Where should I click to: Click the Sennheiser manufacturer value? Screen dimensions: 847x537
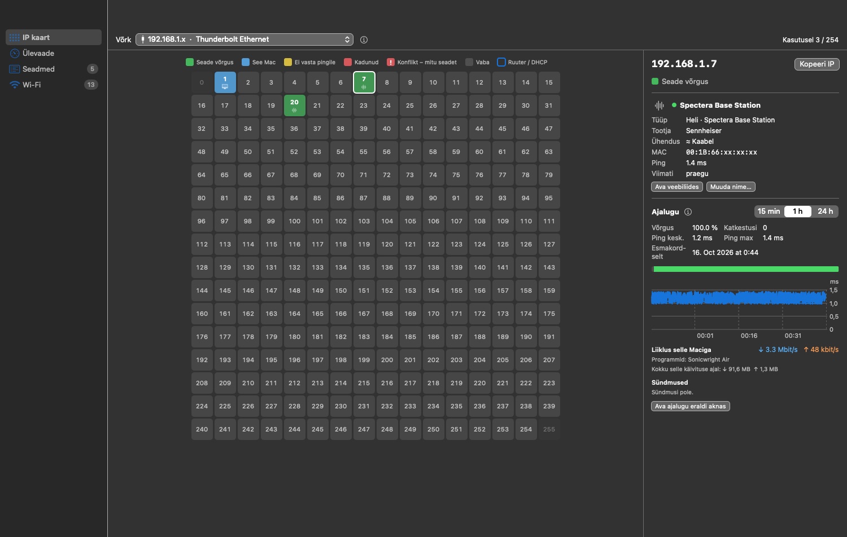(x=704, y=131)
